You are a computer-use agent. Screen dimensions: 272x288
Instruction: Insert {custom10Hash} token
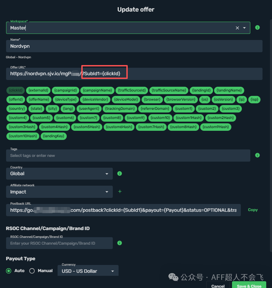click(23, 136)
